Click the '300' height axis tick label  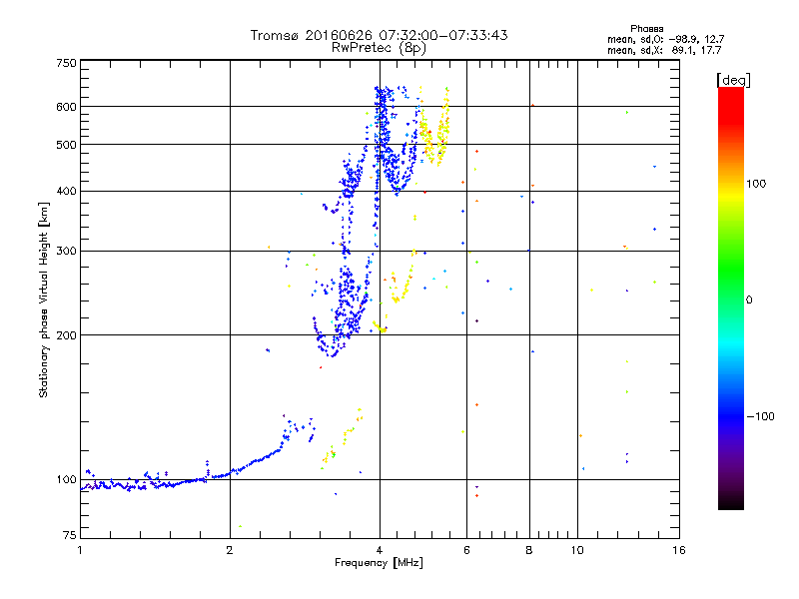[x=66, y=252]
